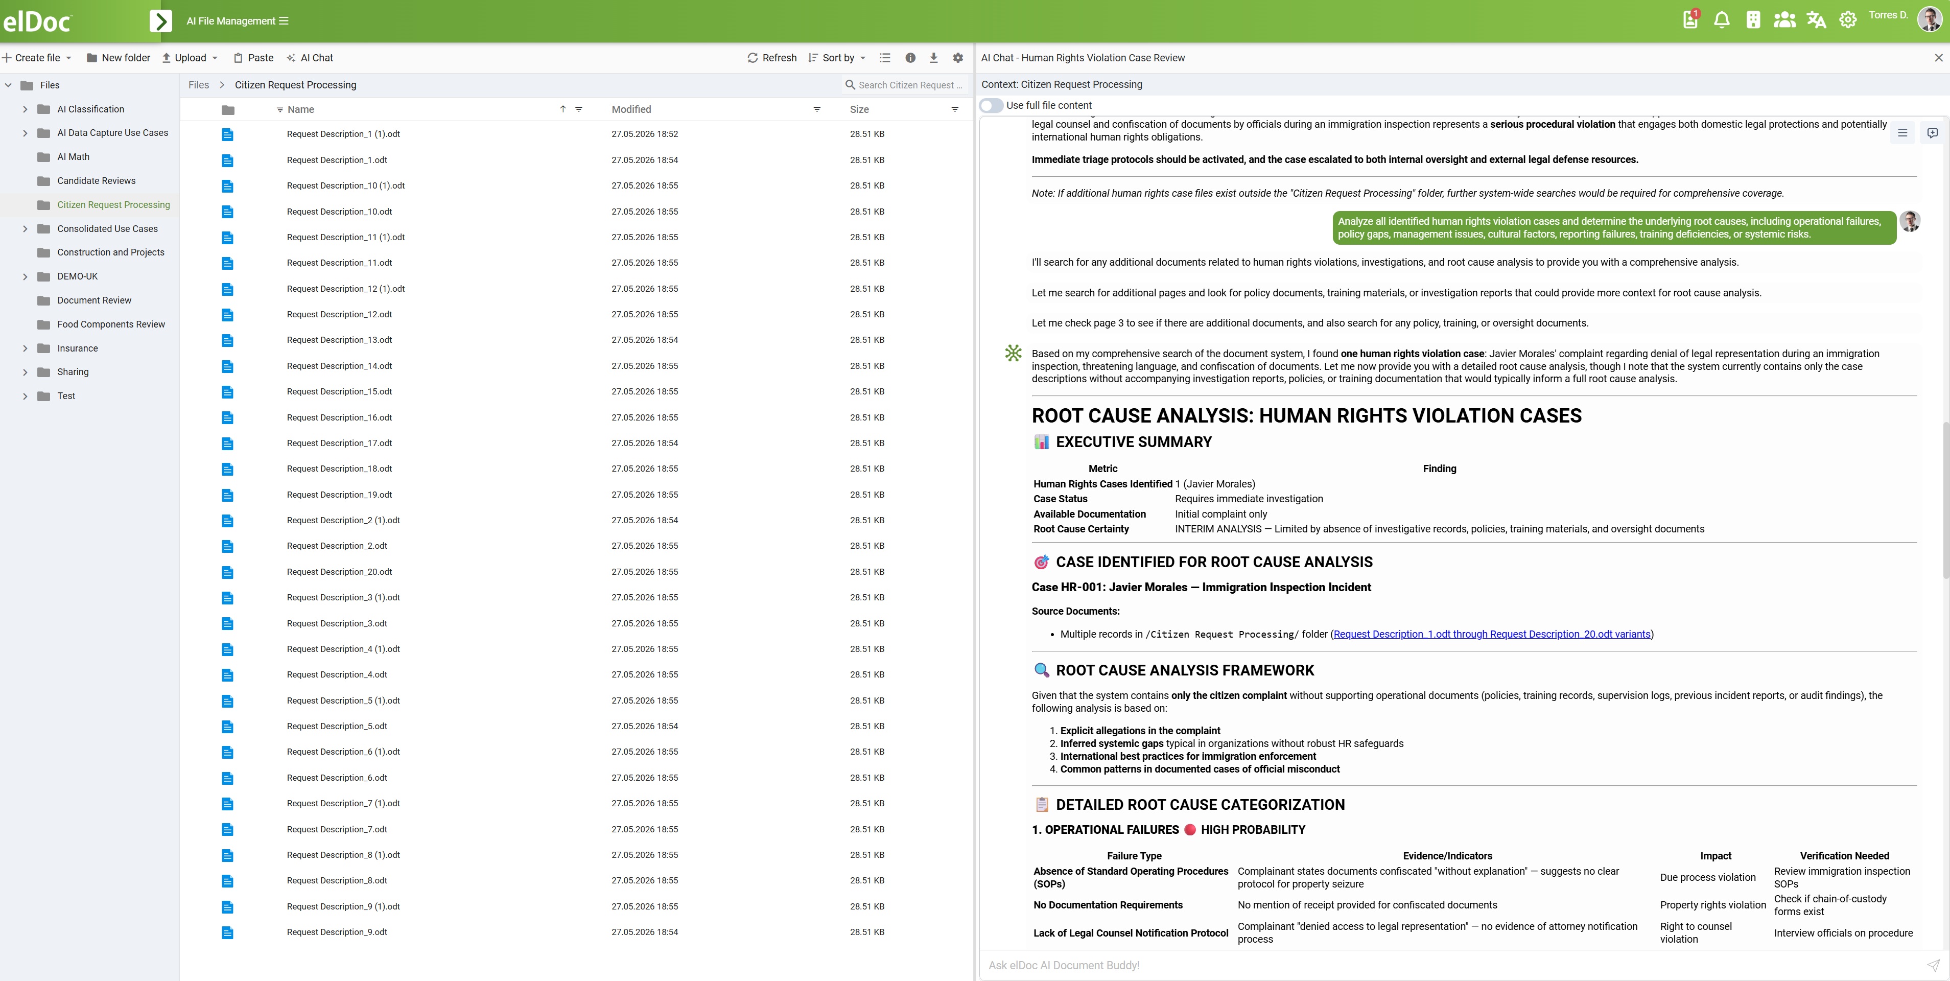Screen dimensions: 1950x981
Task: Click the send message paper plane icon
Action: [1933, 965]
